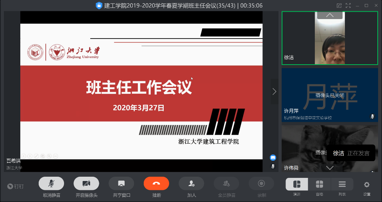Screen dimensions: 382x202
Task: Click the picture-in-picture mini window icon
Action: 339,5
